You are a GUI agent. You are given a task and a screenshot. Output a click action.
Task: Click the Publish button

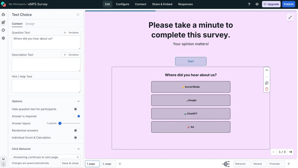pyautogui.click(x=288, y=4)
